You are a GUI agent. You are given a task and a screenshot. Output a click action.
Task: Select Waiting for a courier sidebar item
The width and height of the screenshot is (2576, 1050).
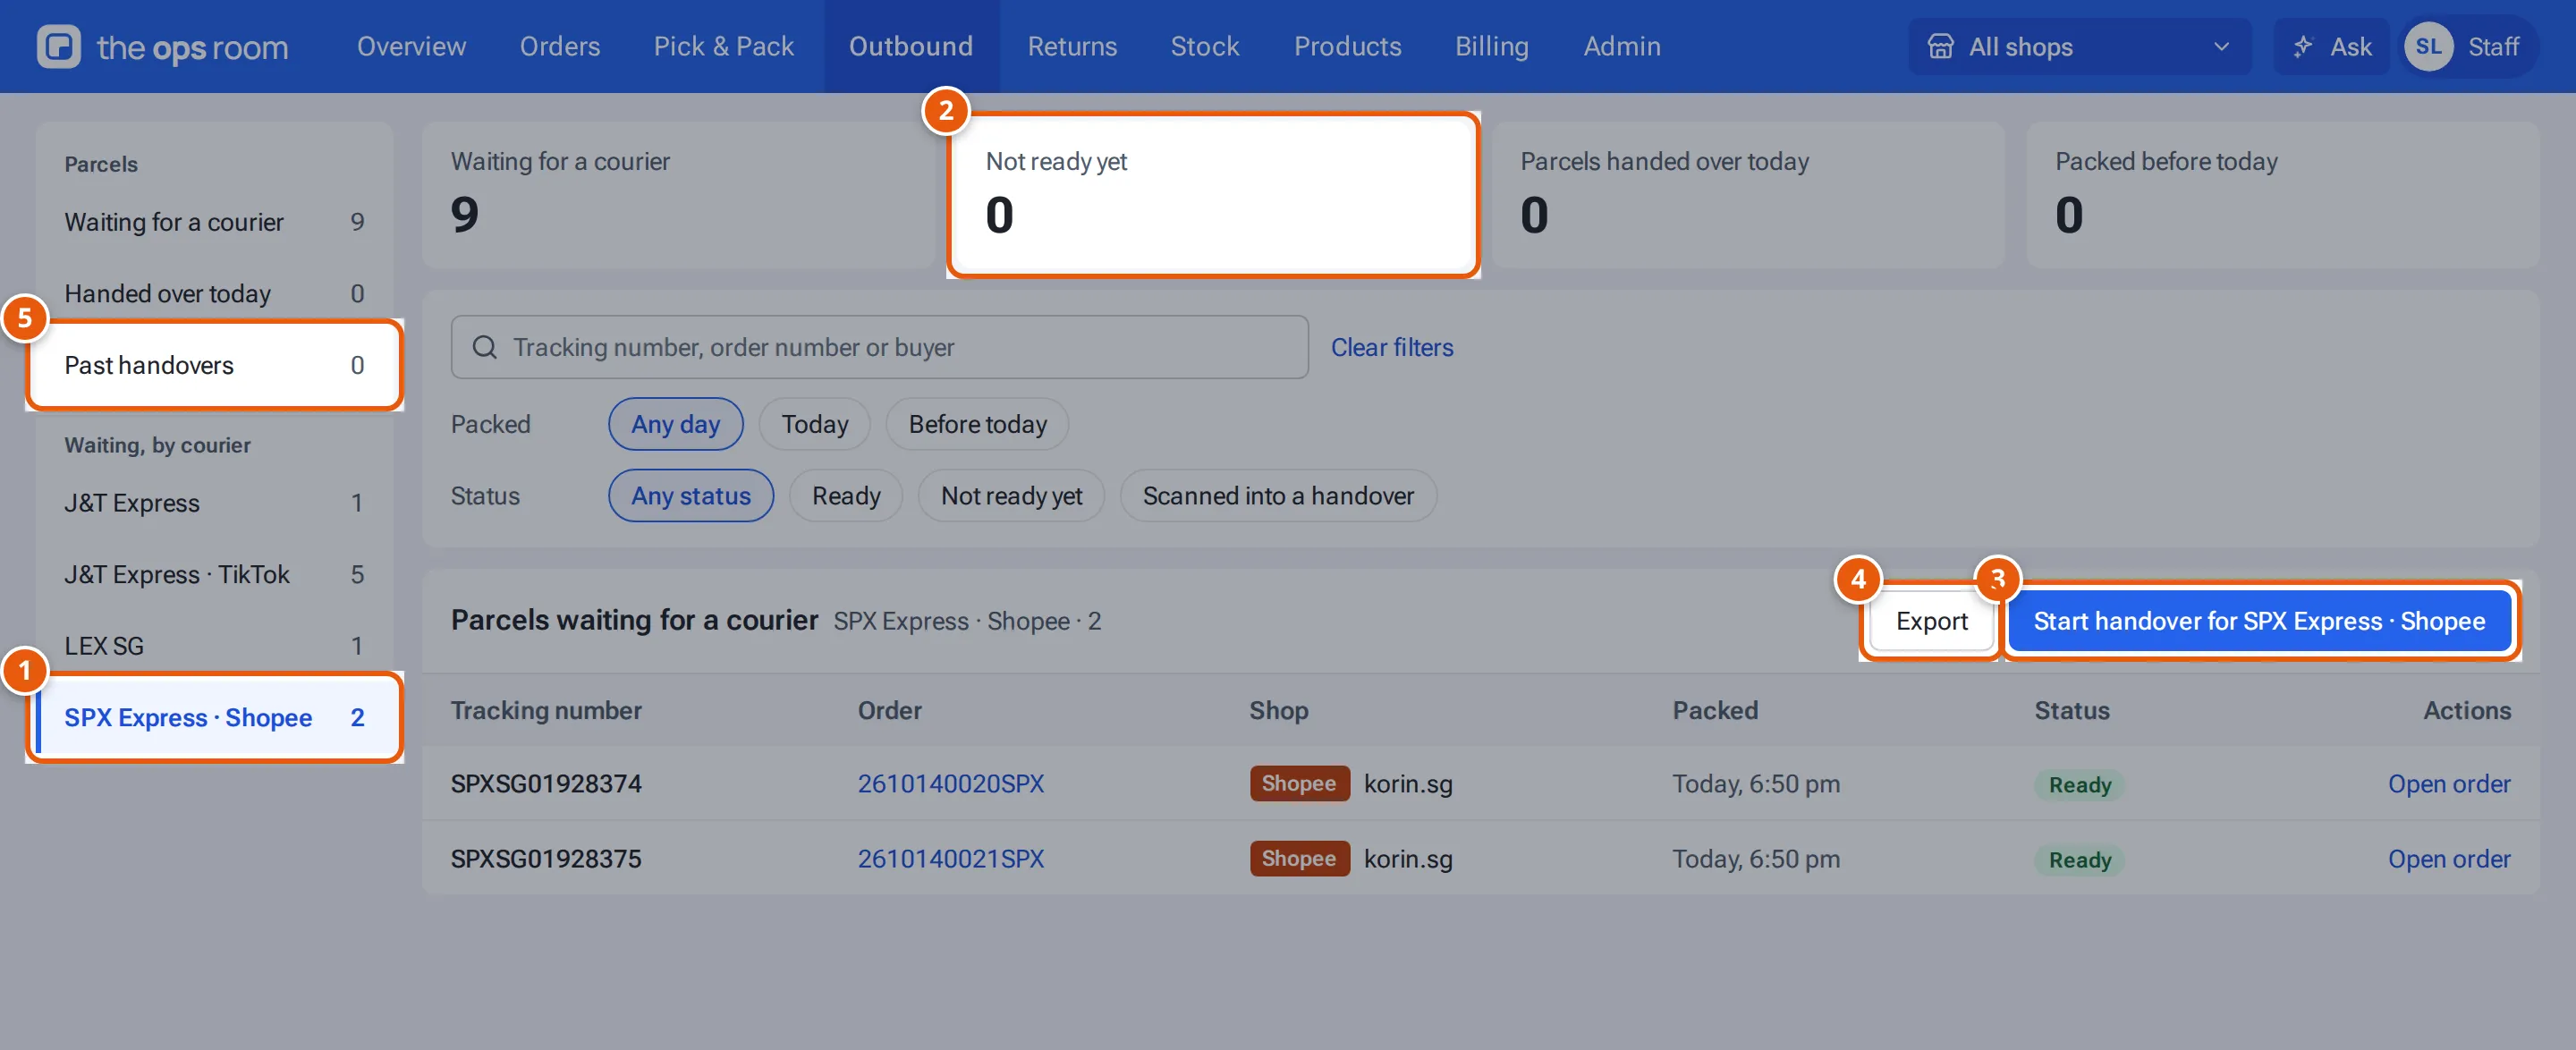[x=214, y=222]
